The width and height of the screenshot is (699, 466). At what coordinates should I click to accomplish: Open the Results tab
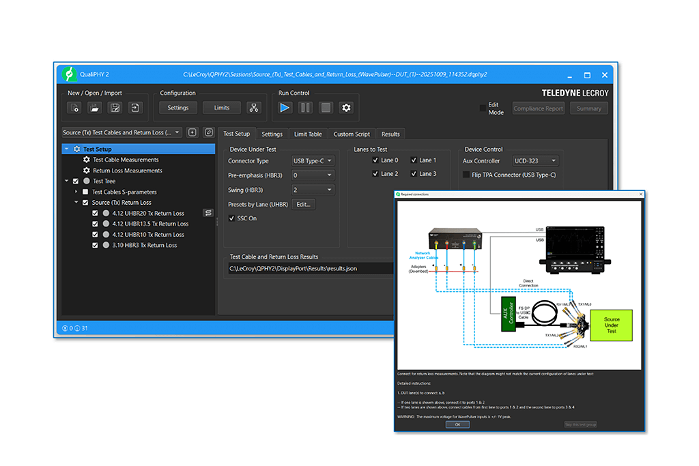click(390, 134)
